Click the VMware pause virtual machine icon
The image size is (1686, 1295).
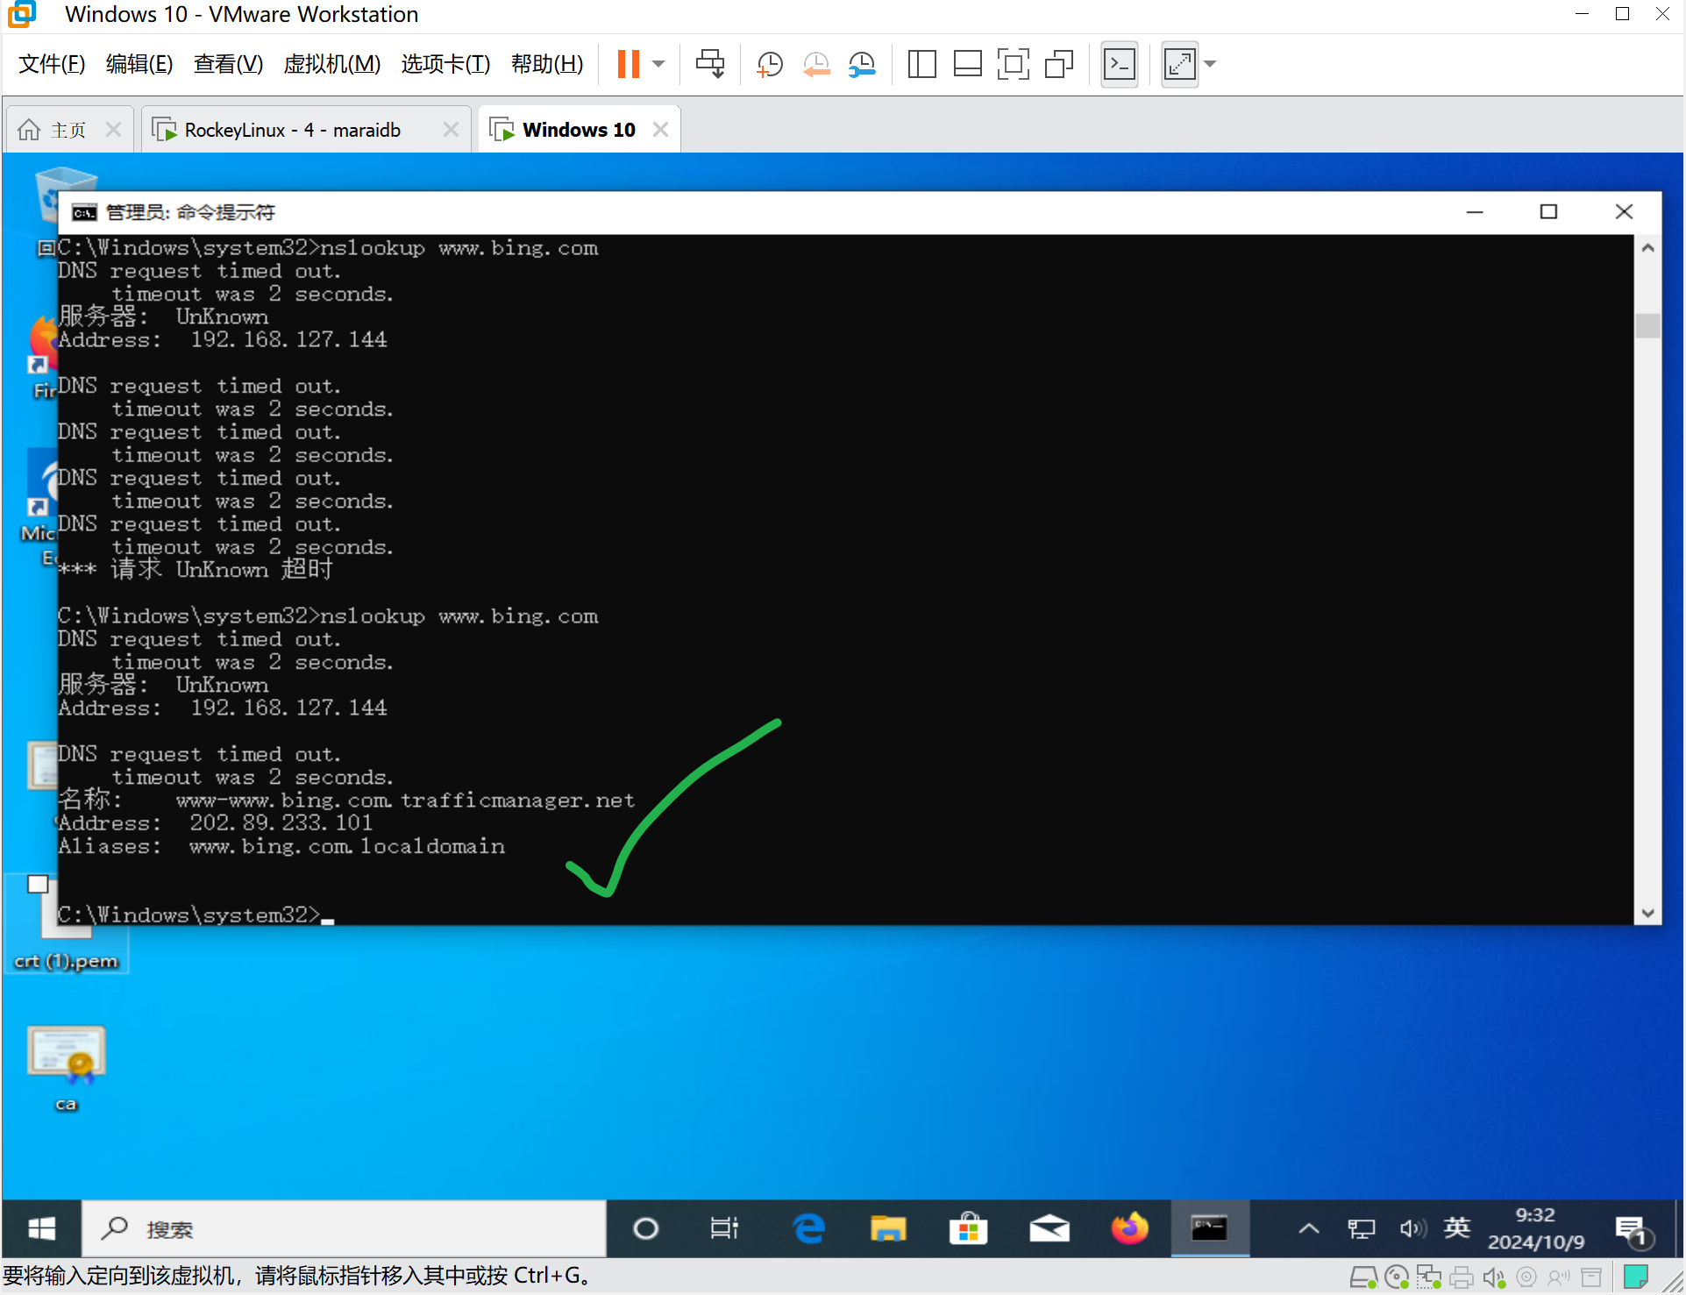pyautogui.click(x=628, y=64)
